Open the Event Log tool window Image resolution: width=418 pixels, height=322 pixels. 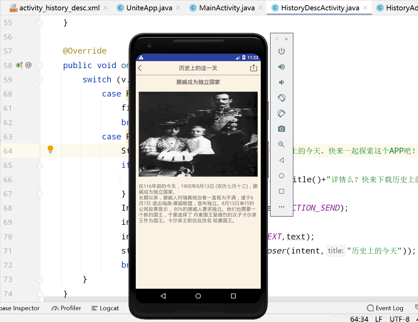(x=385, y=308)
